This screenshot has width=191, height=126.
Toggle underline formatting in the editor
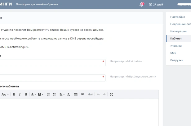pyautogui.click(x=26, y=94)
